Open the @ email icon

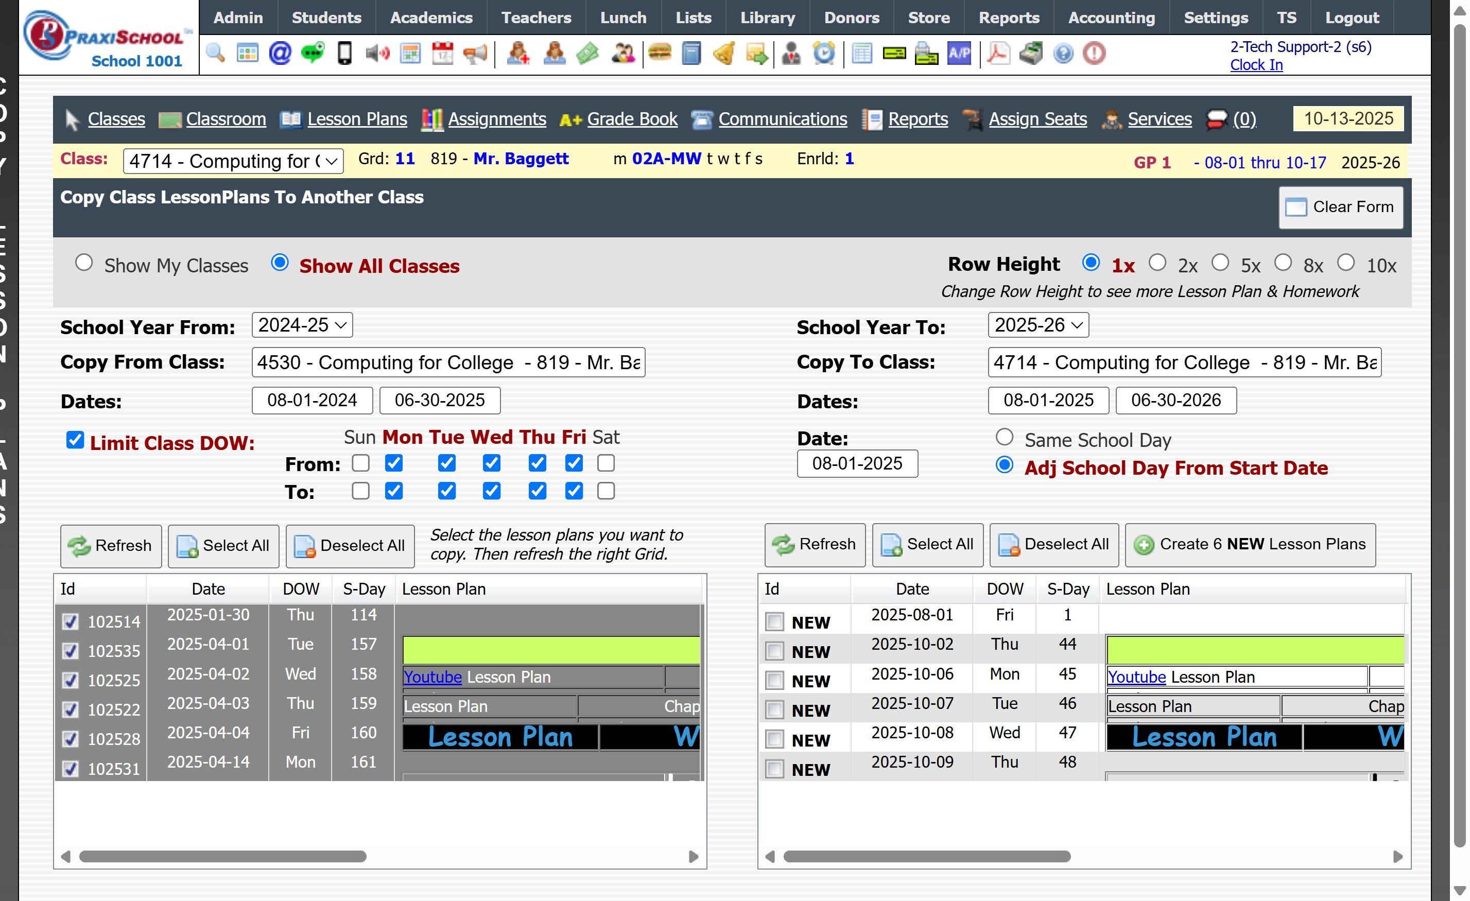(x=280, y=54)
